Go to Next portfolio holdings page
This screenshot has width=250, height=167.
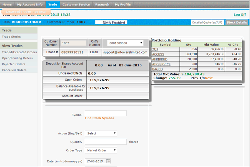coord(209,78)
